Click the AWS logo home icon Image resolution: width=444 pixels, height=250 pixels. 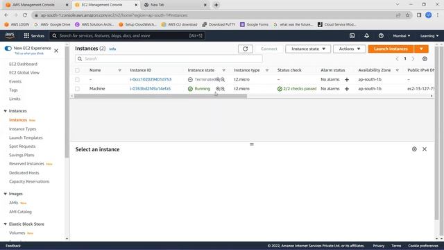click(x=10, y=35)
